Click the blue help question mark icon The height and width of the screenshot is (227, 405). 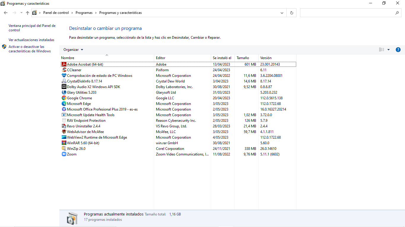click(x=398, y=50)
